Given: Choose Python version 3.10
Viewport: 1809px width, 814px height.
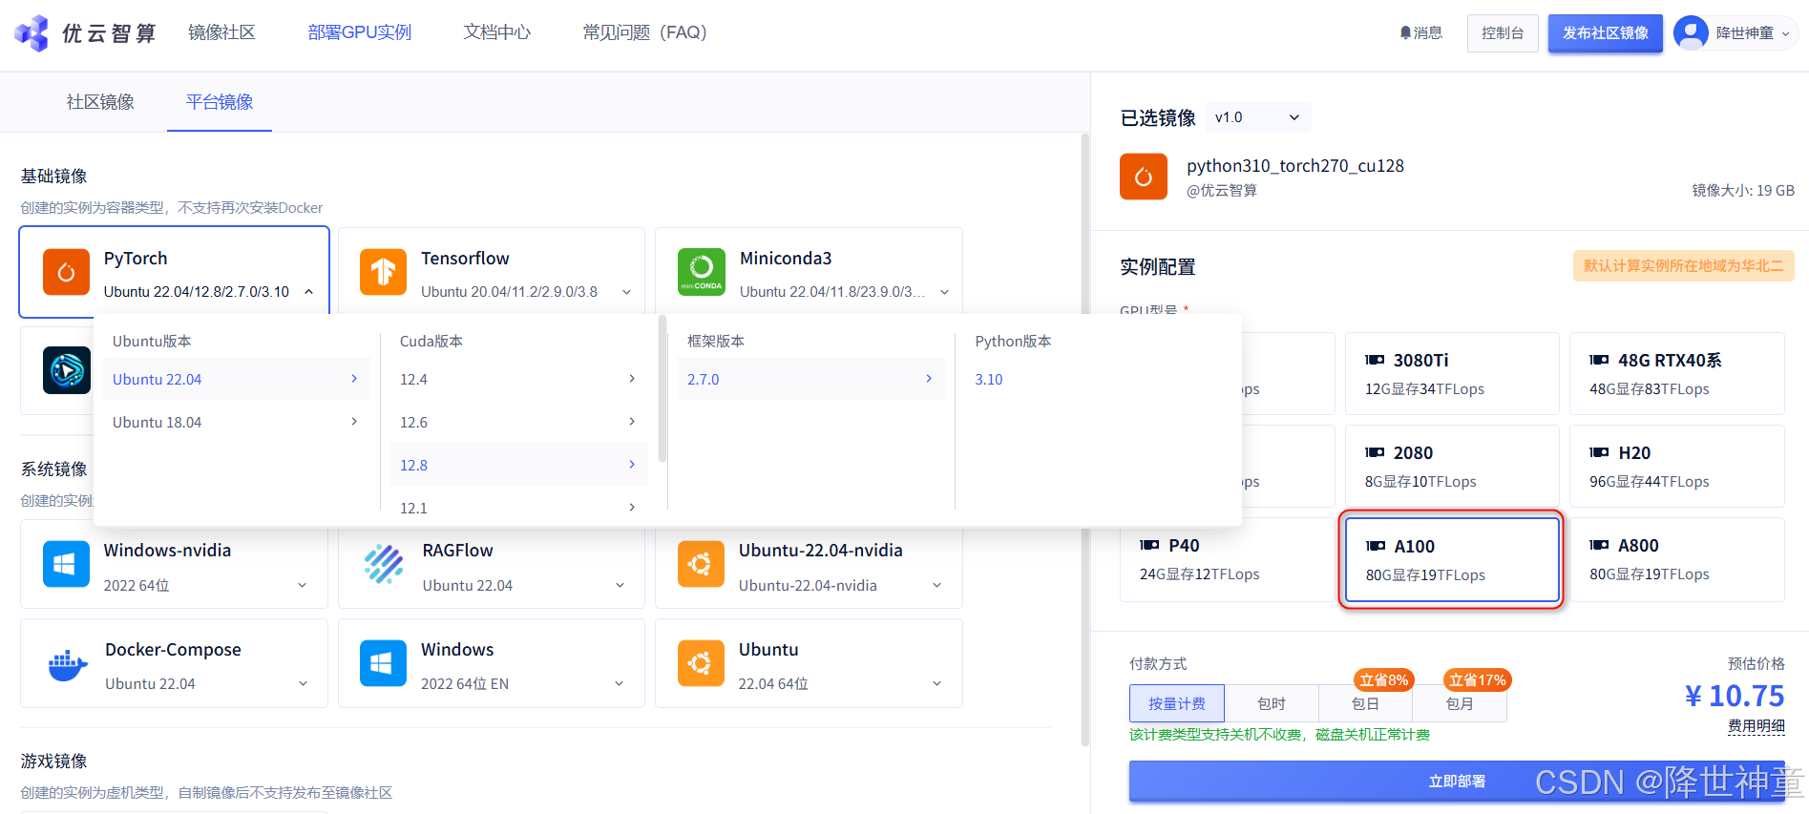Looking at the screenshot, I should [x=989, y=379].
